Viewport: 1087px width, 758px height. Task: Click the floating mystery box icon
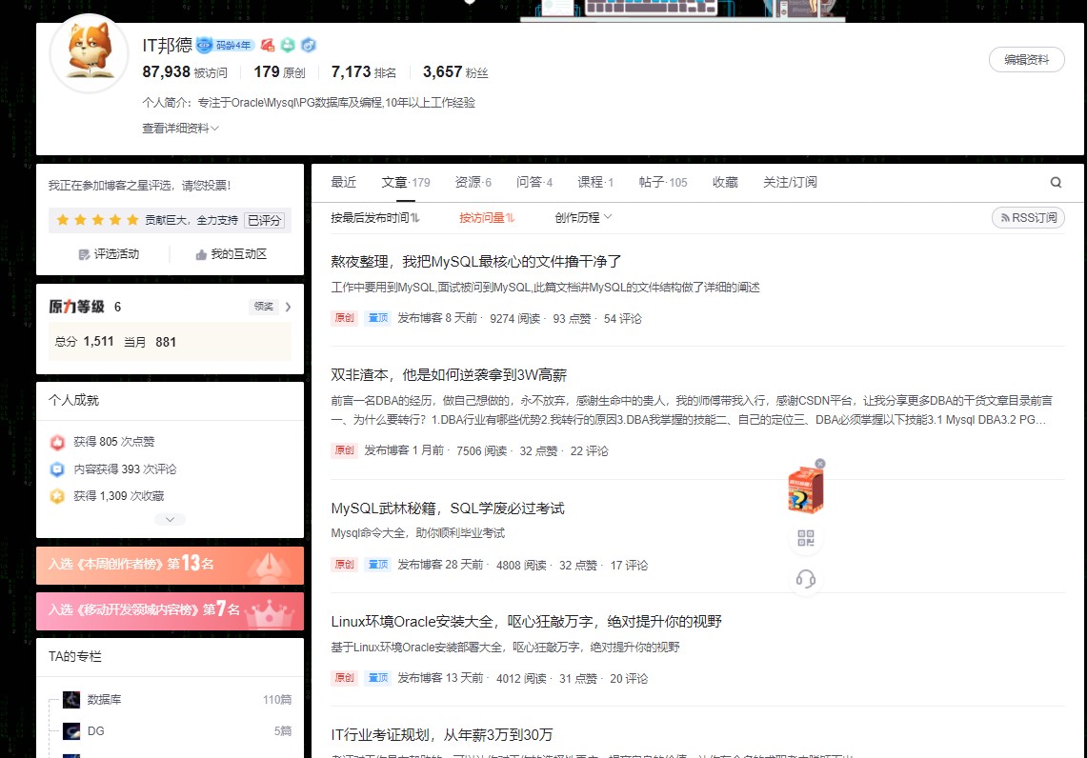(x=805, y=489)
